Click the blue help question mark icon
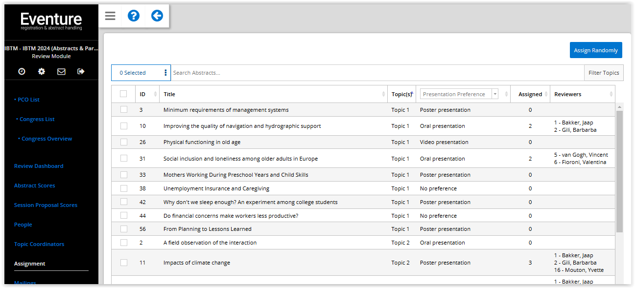 pos(133,16)
